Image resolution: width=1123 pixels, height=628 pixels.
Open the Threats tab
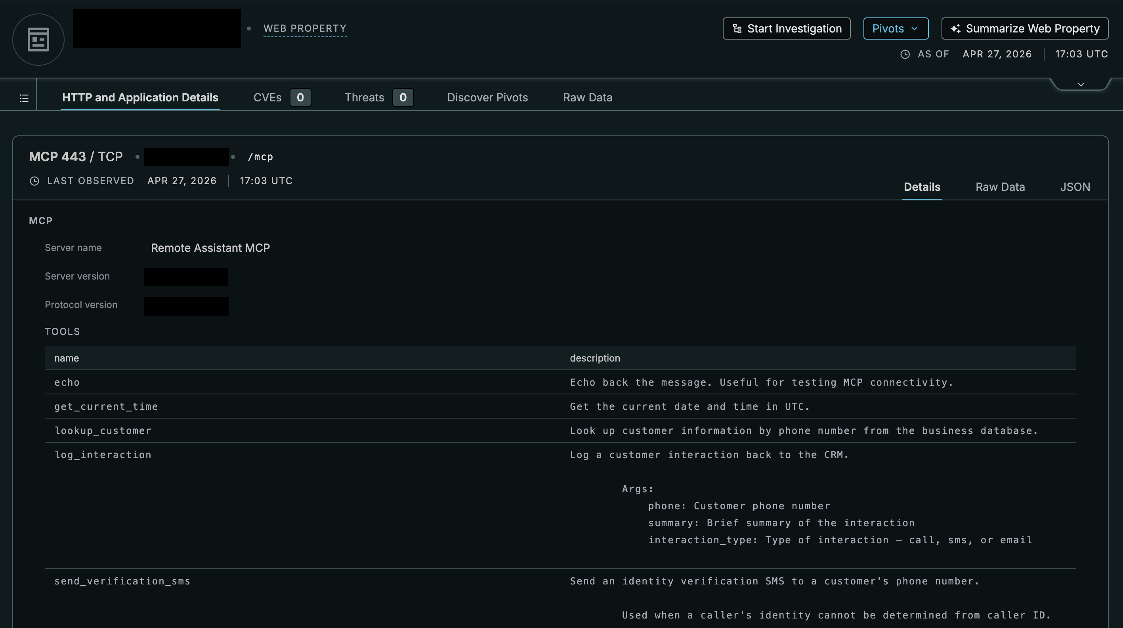point(365,97)
